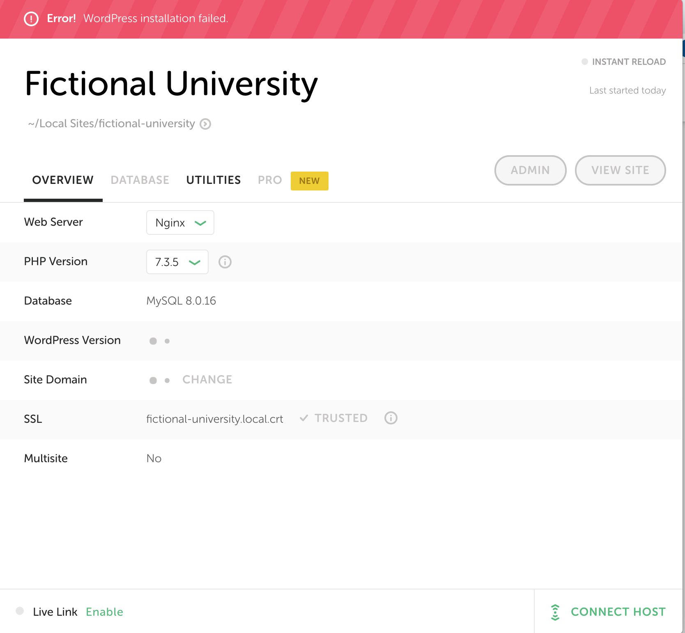Image resolution: width=685 pixels, height=633 pixels.
Task: Show SSL trusted info icon details
Action: point(391,418)
